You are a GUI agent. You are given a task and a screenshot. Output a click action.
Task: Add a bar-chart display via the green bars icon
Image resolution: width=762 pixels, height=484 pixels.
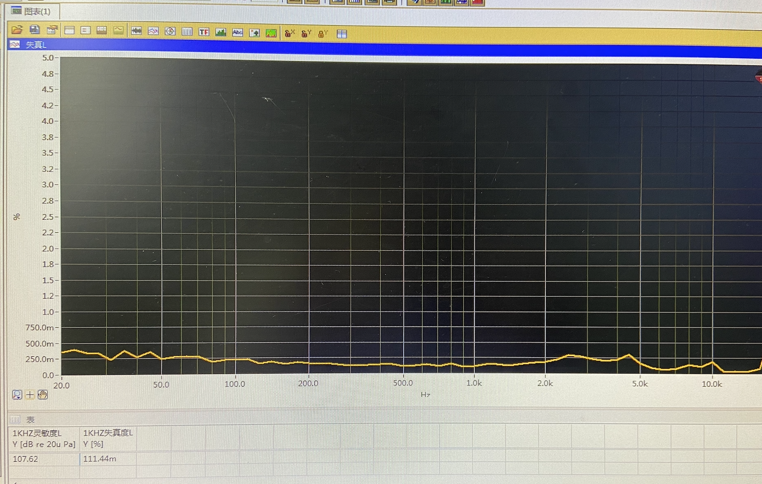221,32
